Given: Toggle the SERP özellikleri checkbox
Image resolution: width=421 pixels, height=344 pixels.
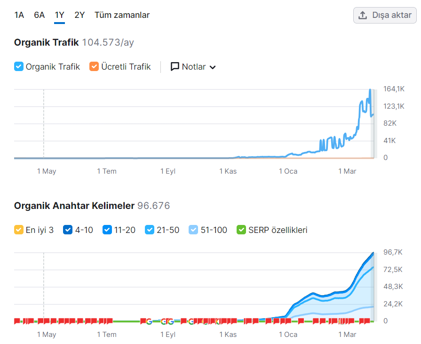Looking at the screenshot, I should [241, 230].
